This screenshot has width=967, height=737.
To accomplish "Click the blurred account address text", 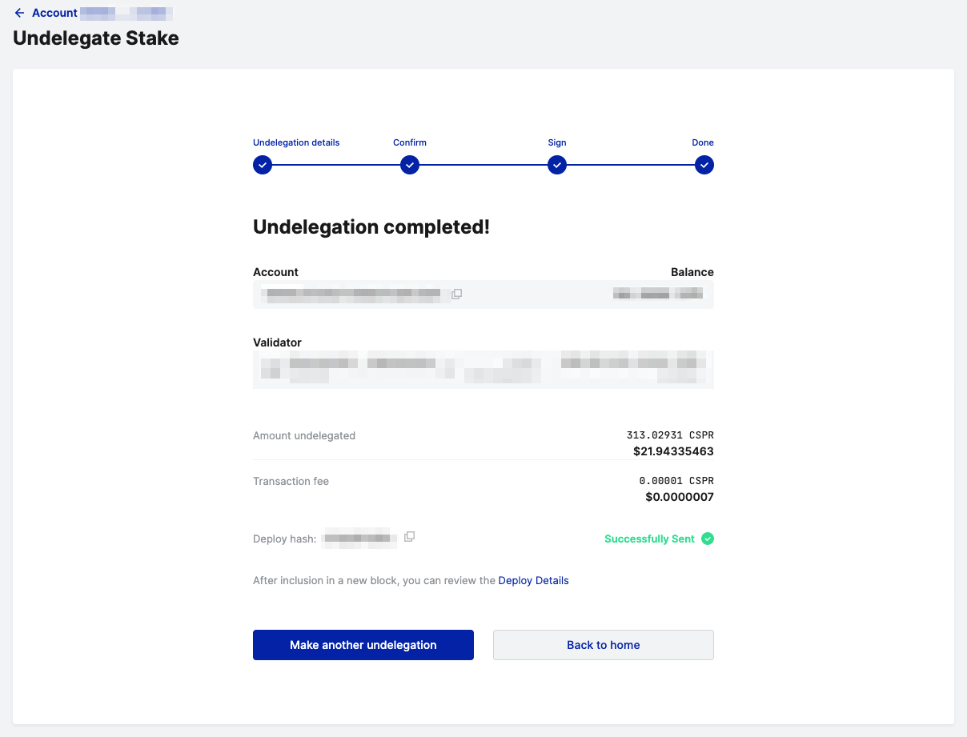I will tap(354, 294).
